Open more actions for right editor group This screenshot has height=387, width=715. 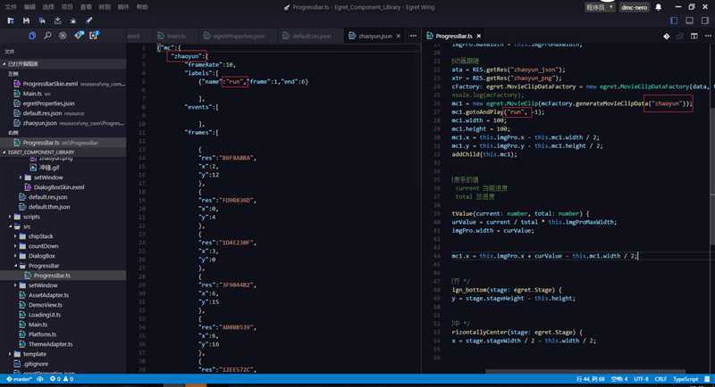coord(708,36)
